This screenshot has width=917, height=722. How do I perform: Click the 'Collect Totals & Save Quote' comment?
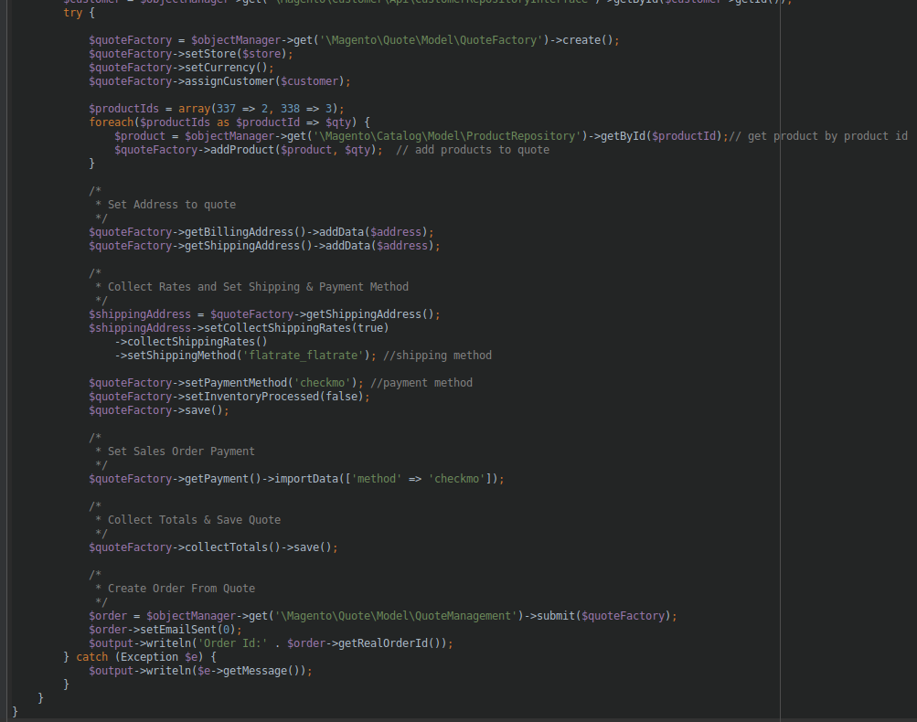pyautogui.click(x=194, y=520)
